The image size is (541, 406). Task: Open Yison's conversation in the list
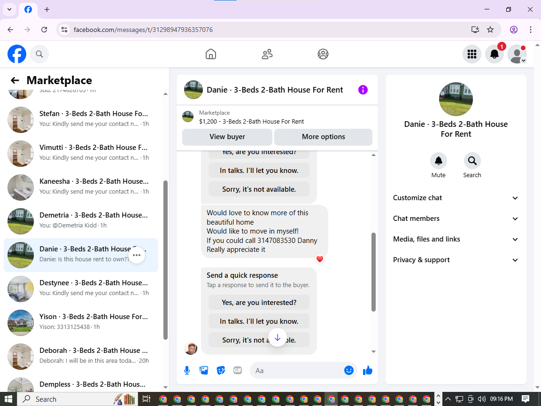tap(81, 322)
